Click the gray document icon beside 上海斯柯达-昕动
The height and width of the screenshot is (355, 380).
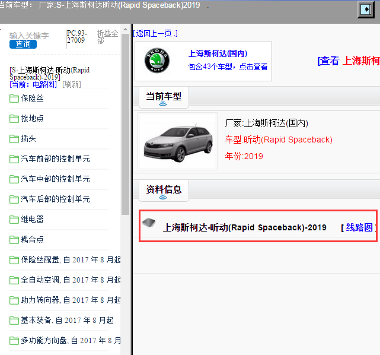pos(149,222)
